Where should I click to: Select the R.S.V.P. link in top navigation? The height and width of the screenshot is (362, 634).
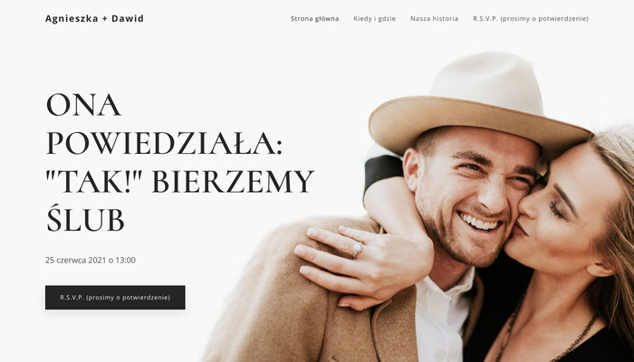tap(531, 19)
